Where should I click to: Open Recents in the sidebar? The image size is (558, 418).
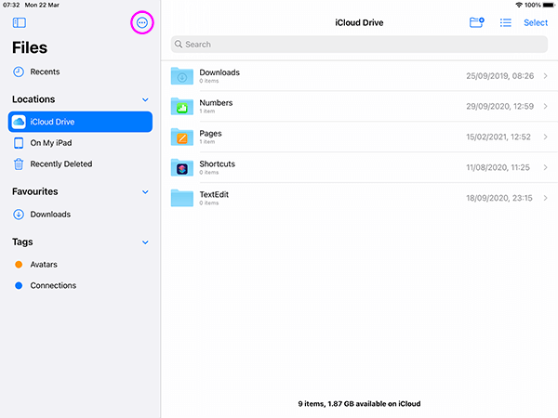click(x=45, y=72)
